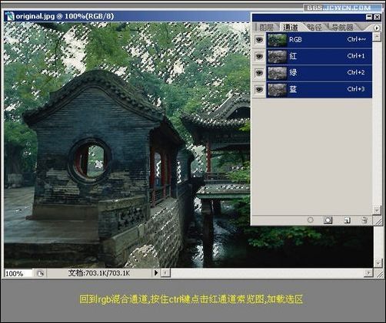Hide the blue (蓝) channel eye
The height and width of the screenshot is (323, 386).
tap(259, 90)
